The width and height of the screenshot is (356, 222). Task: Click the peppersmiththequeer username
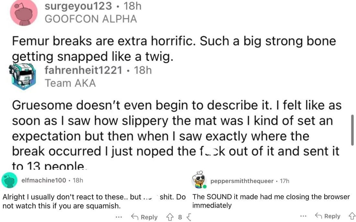click(x=242, y=181)
